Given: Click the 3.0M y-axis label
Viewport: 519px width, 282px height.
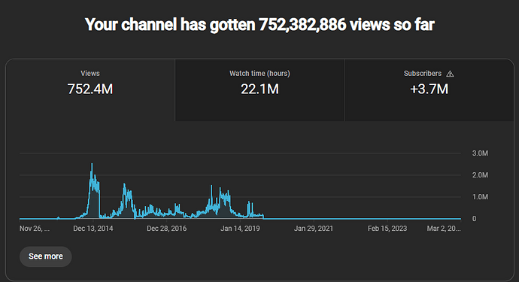Looking at the screenshot, I should click(x=480, y=153).
